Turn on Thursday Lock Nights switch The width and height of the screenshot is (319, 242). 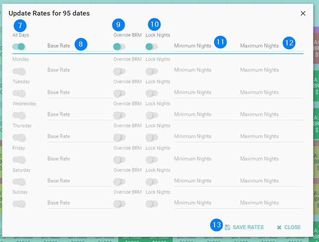[x=152, y=137]
